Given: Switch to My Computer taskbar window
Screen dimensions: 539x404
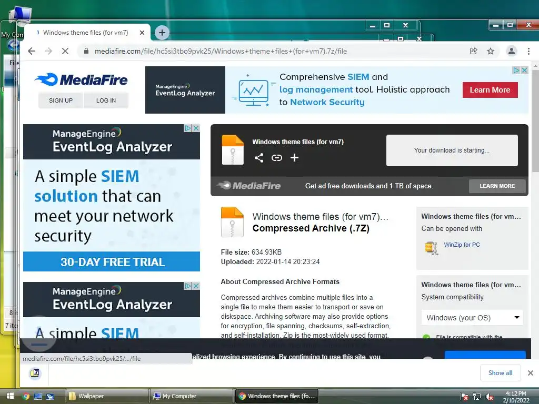Looking at the screenshot, I should point(192,396).
